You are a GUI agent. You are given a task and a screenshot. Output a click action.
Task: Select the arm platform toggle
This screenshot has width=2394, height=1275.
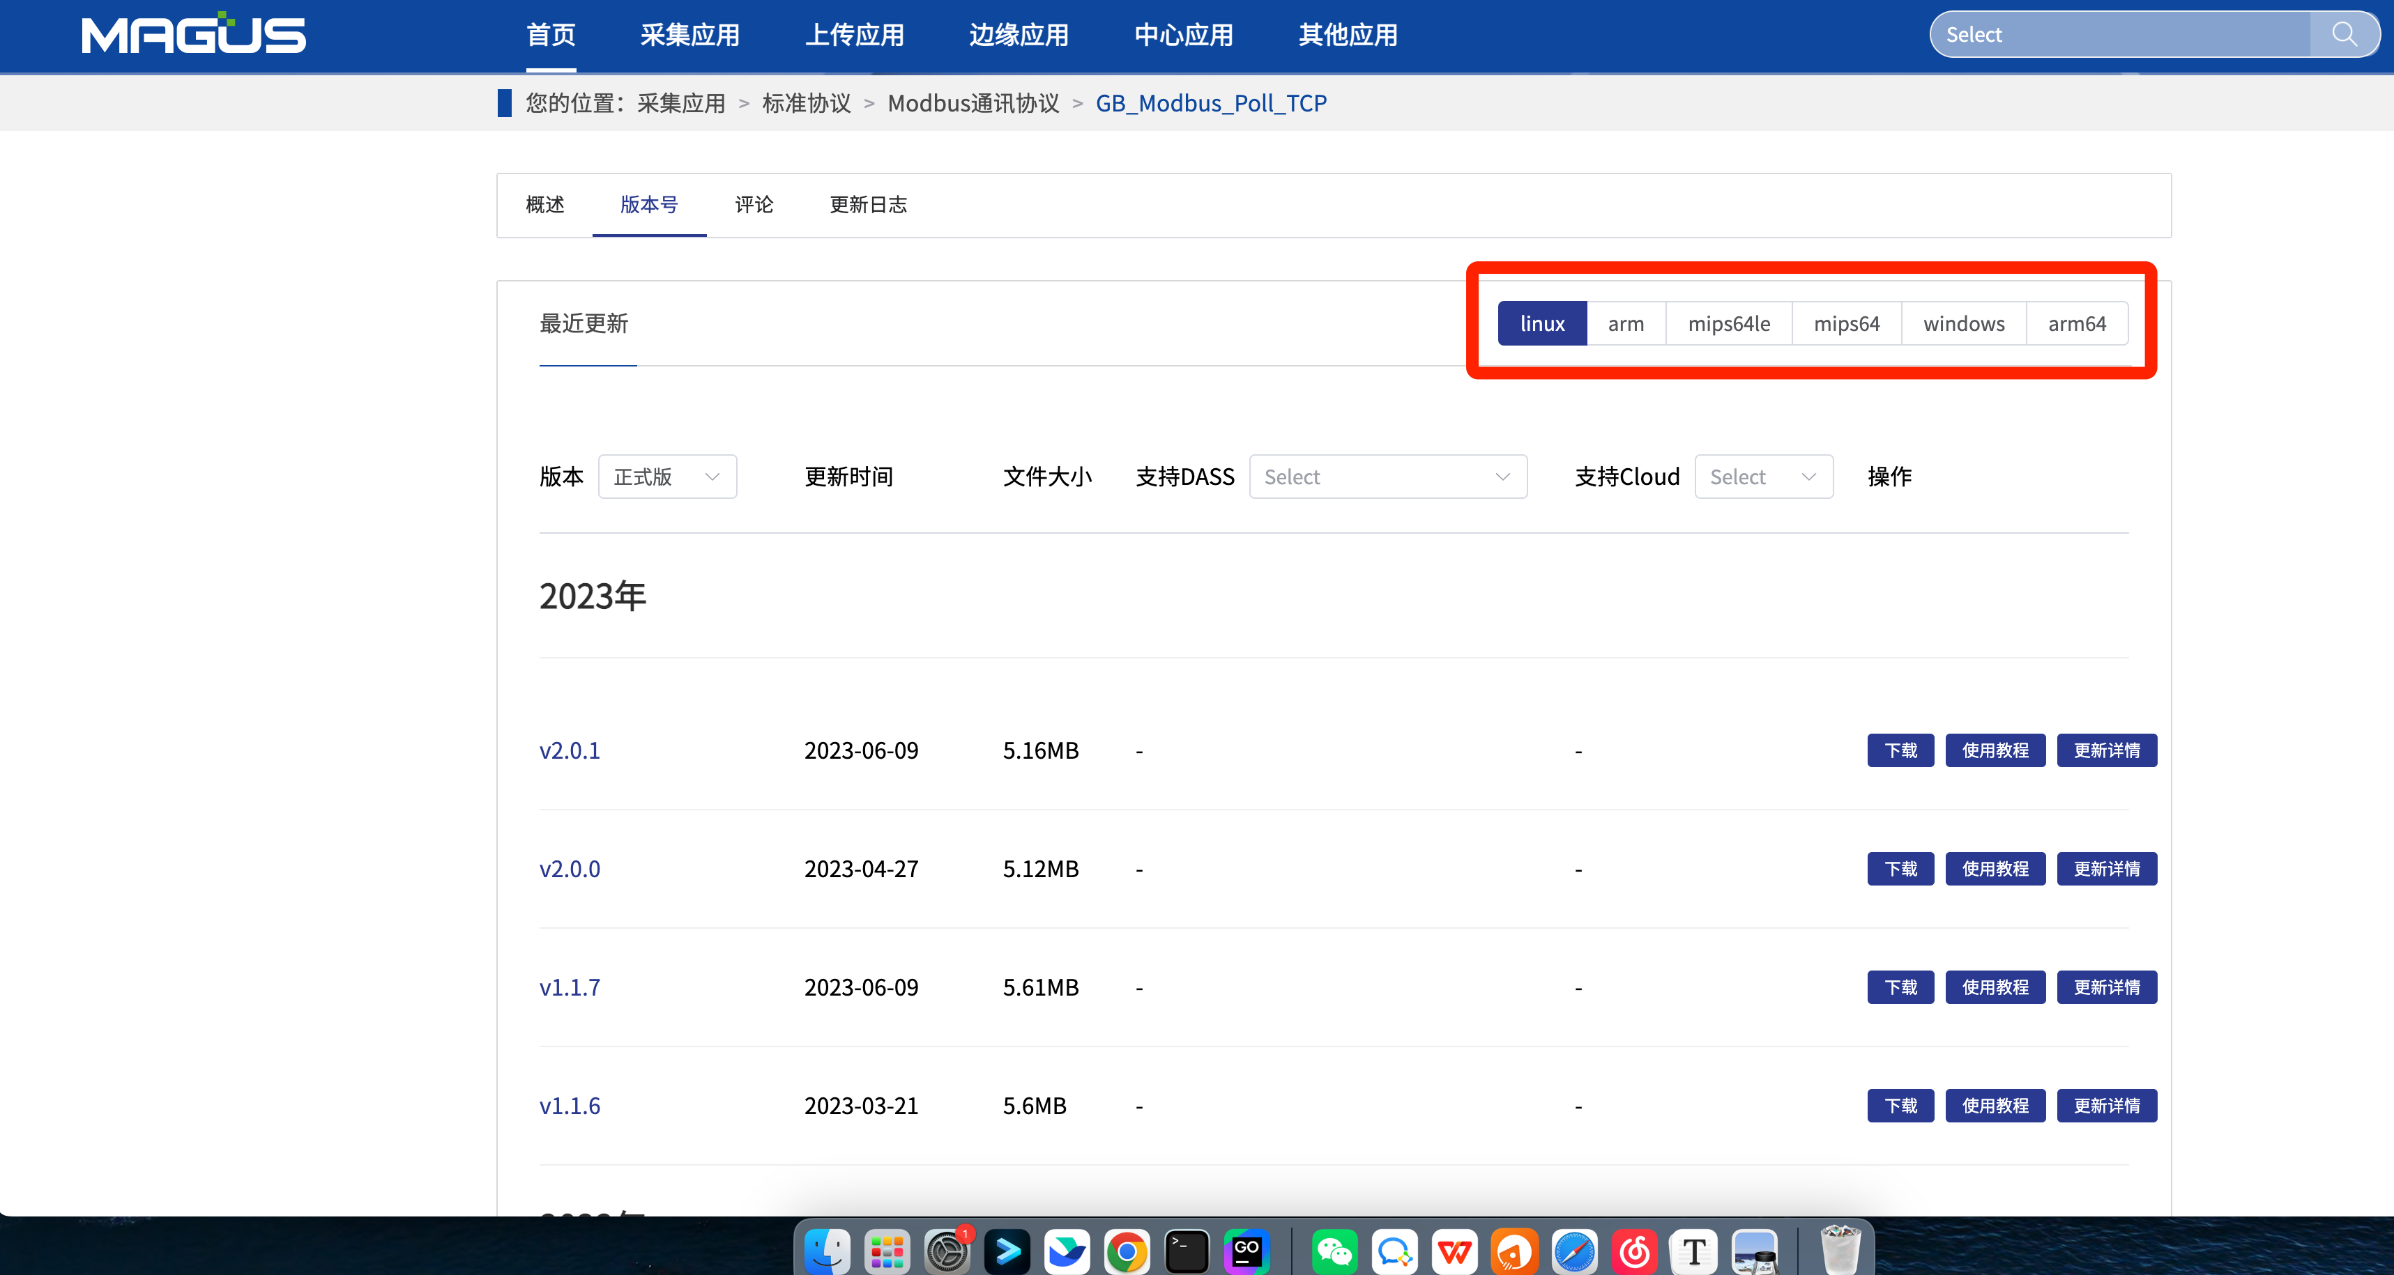1626,323
